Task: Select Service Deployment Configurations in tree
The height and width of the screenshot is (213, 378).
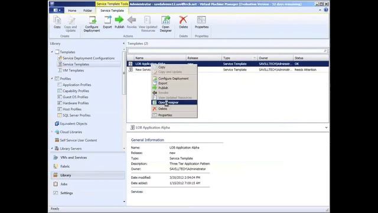Action: coord(89,58)
